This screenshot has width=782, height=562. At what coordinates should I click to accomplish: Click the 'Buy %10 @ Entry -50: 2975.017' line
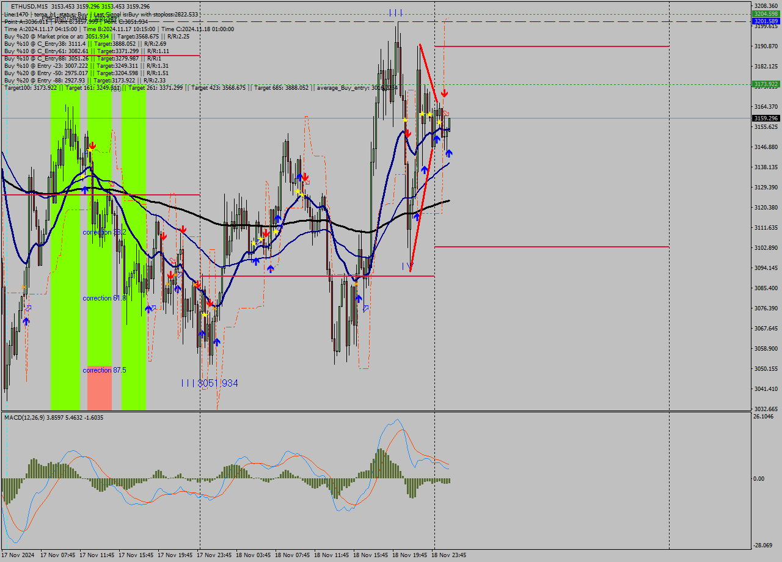(86, 73)
